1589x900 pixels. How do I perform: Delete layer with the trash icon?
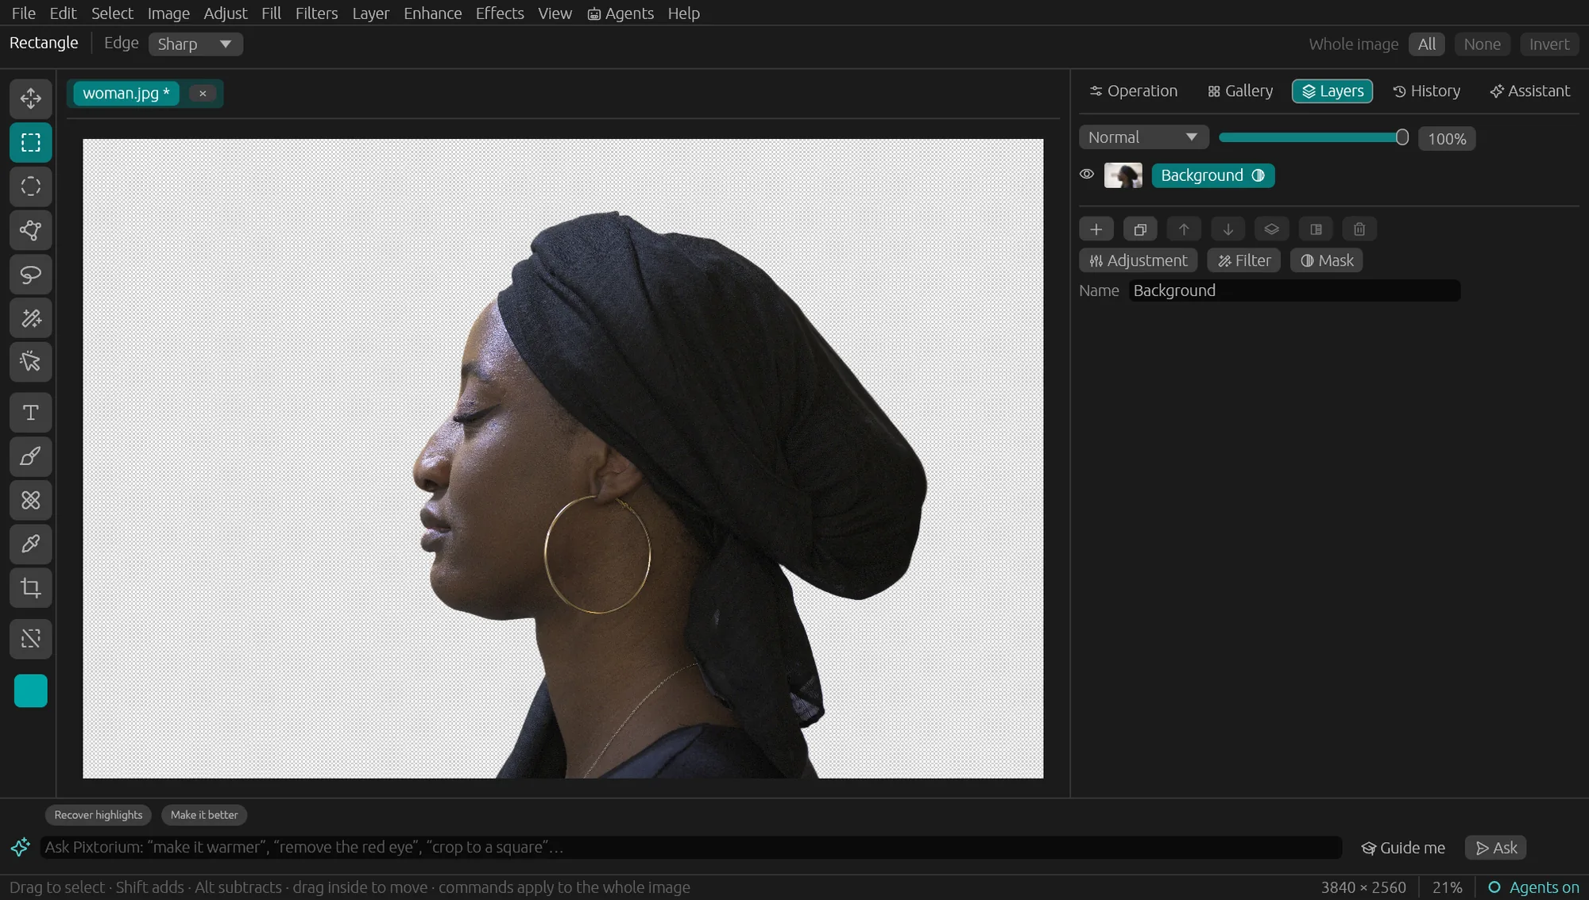[1359, 229]
